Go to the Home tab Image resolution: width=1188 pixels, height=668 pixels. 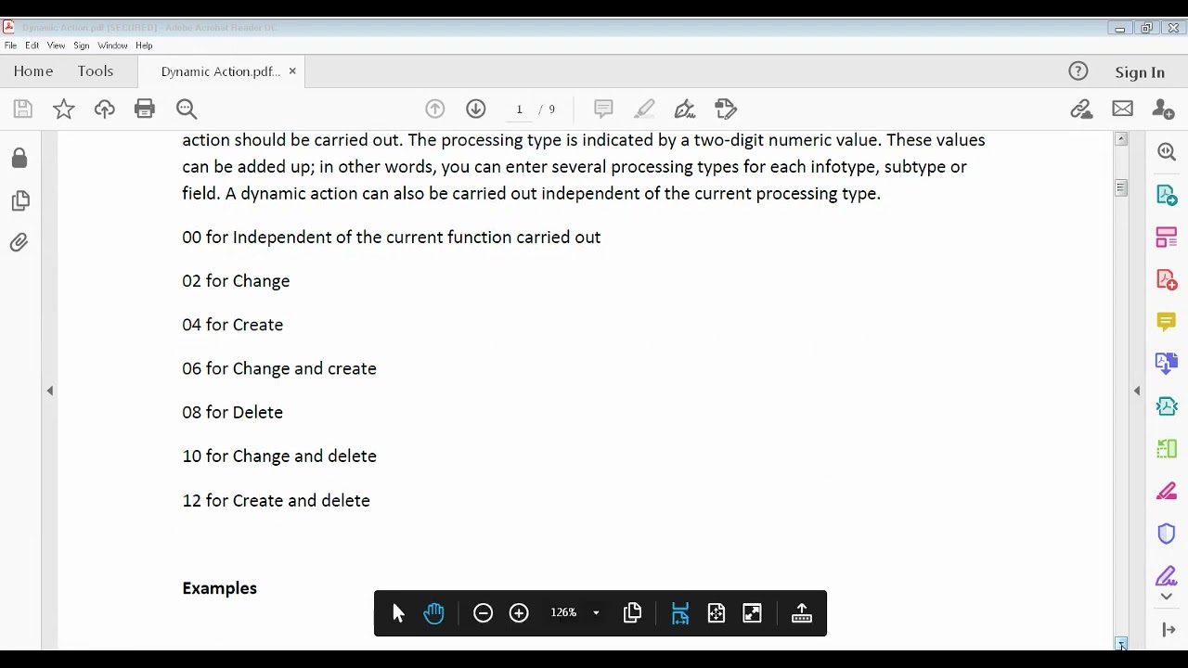point(33,71)
